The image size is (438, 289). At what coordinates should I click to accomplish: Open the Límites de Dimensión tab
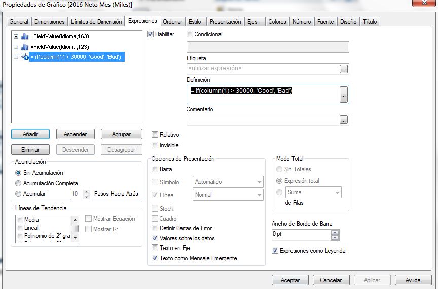click(96, 22)
